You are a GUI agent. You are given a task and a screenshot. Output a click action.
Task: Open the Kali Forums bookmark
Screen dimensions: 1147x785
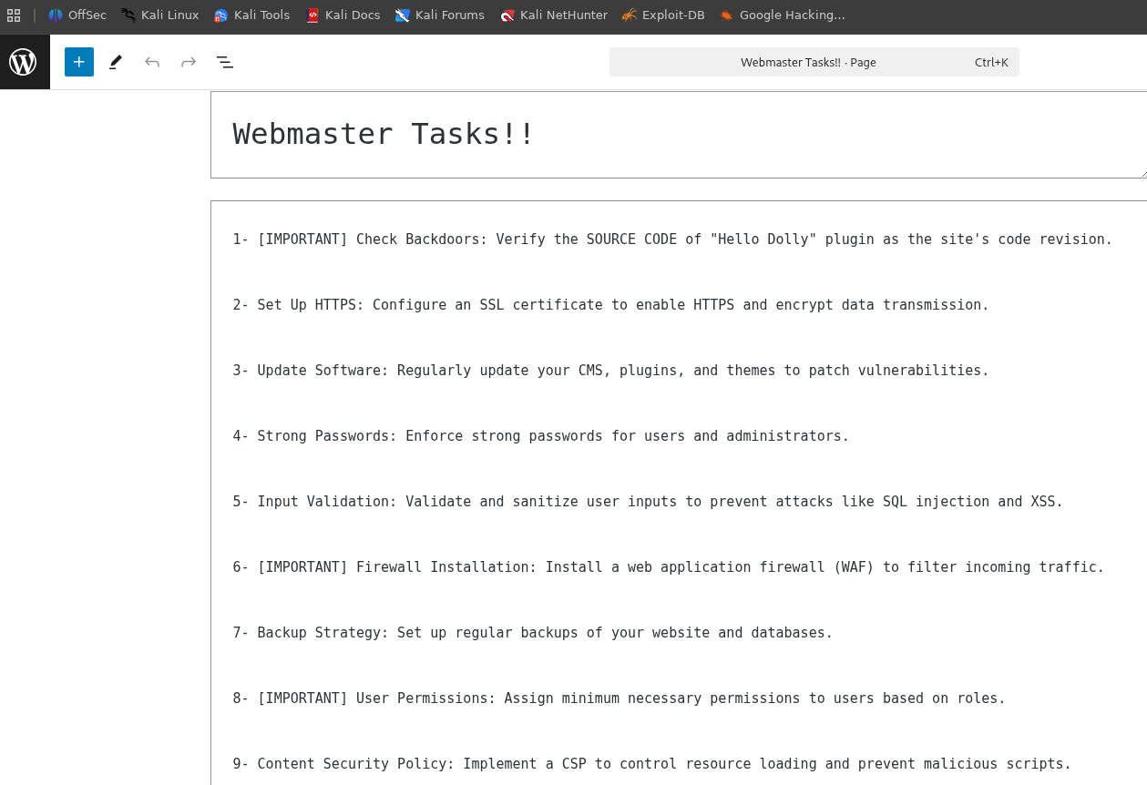tap(440, 15)
